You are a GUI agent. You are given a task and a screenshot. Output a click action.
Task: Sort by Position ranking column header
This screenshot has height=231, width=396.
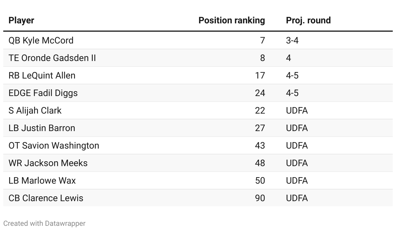pyautogui.click(x=231, y=20)
